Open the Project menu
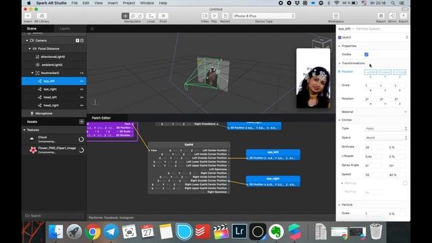Viewport: 432px width, 243px height. pos(129,3)
